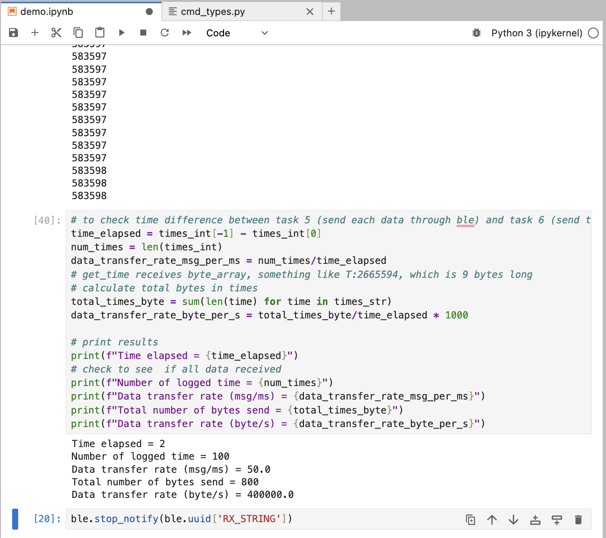Delete the stop_notify cell
The width and height of the screenshot is (606, 538).
pos(578,520)
